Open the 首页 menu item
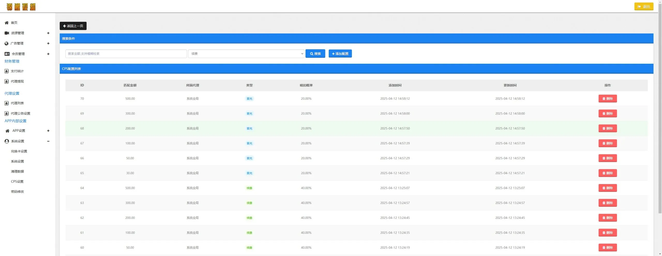 click(x=14, y=23)
